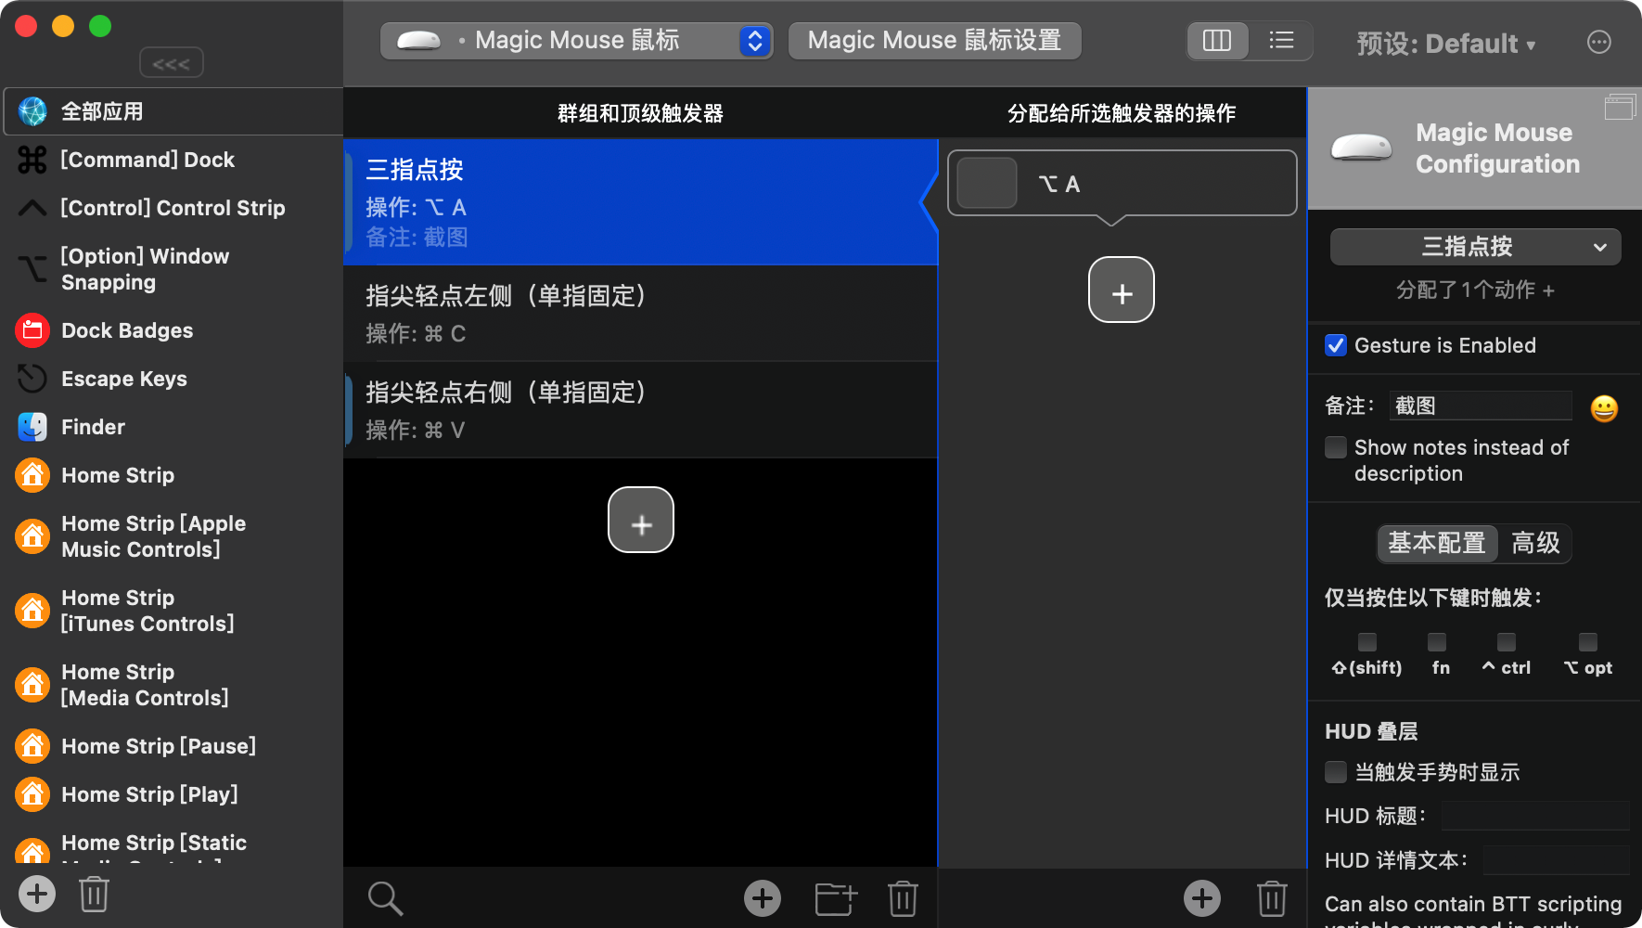Click the Magic Mouse Configuration image
The width and height of the screenshot is (1642, 928).
(x=1361, y=148)
